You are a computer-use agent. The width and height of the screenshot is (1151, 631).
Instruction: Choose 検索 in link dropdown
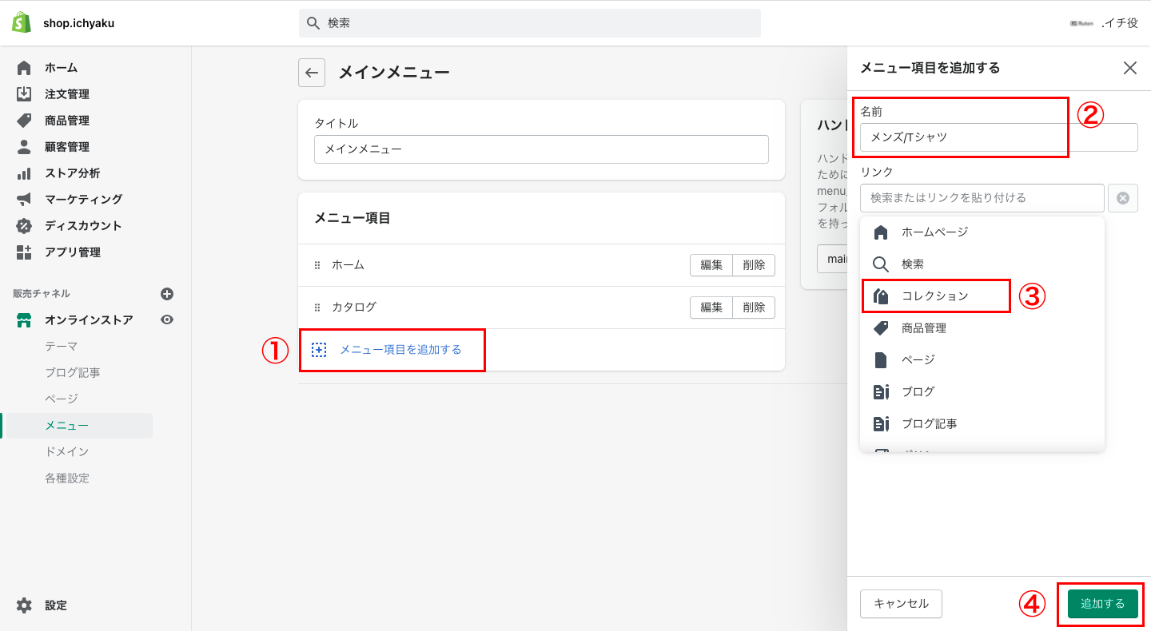(982, 264)
